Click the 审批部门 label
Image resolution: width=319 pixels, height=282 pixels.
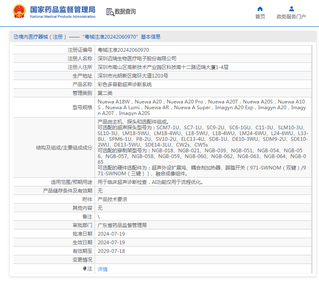click(x=82, y=225)
